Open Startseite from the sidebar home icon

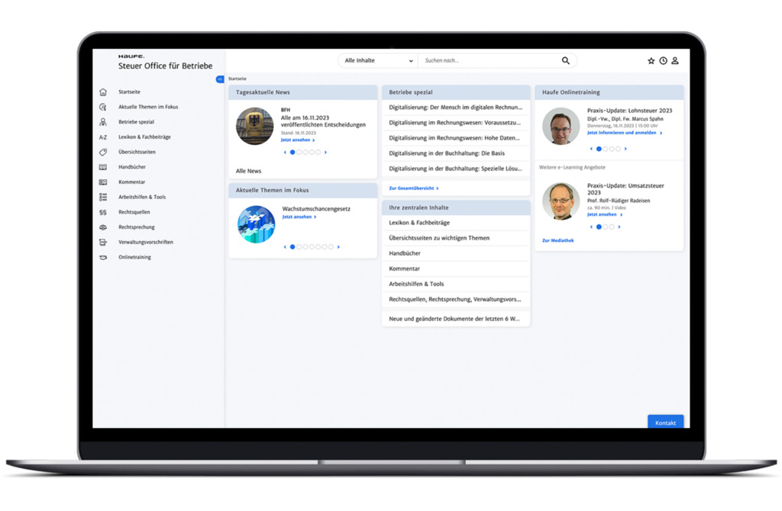coord(103,92)
